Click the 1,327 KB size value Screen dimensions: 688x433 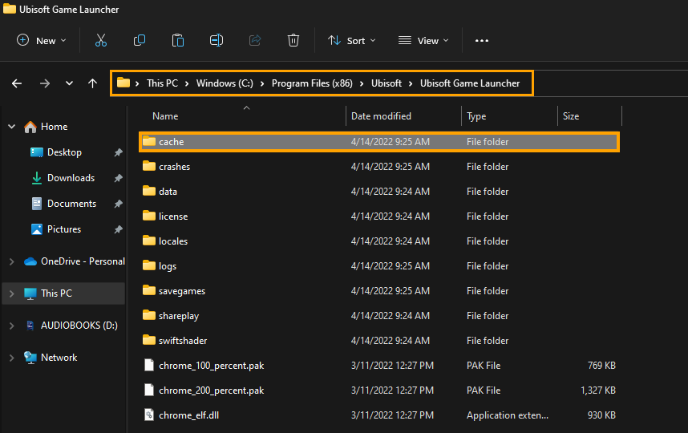[x=598, y=390]
